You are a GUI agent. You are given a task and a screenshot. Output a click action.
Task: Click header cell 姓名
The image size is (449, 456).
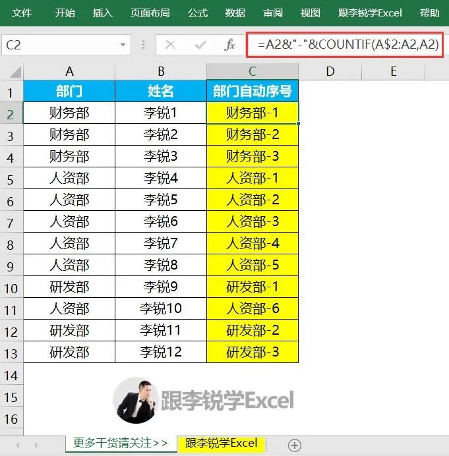161,91
